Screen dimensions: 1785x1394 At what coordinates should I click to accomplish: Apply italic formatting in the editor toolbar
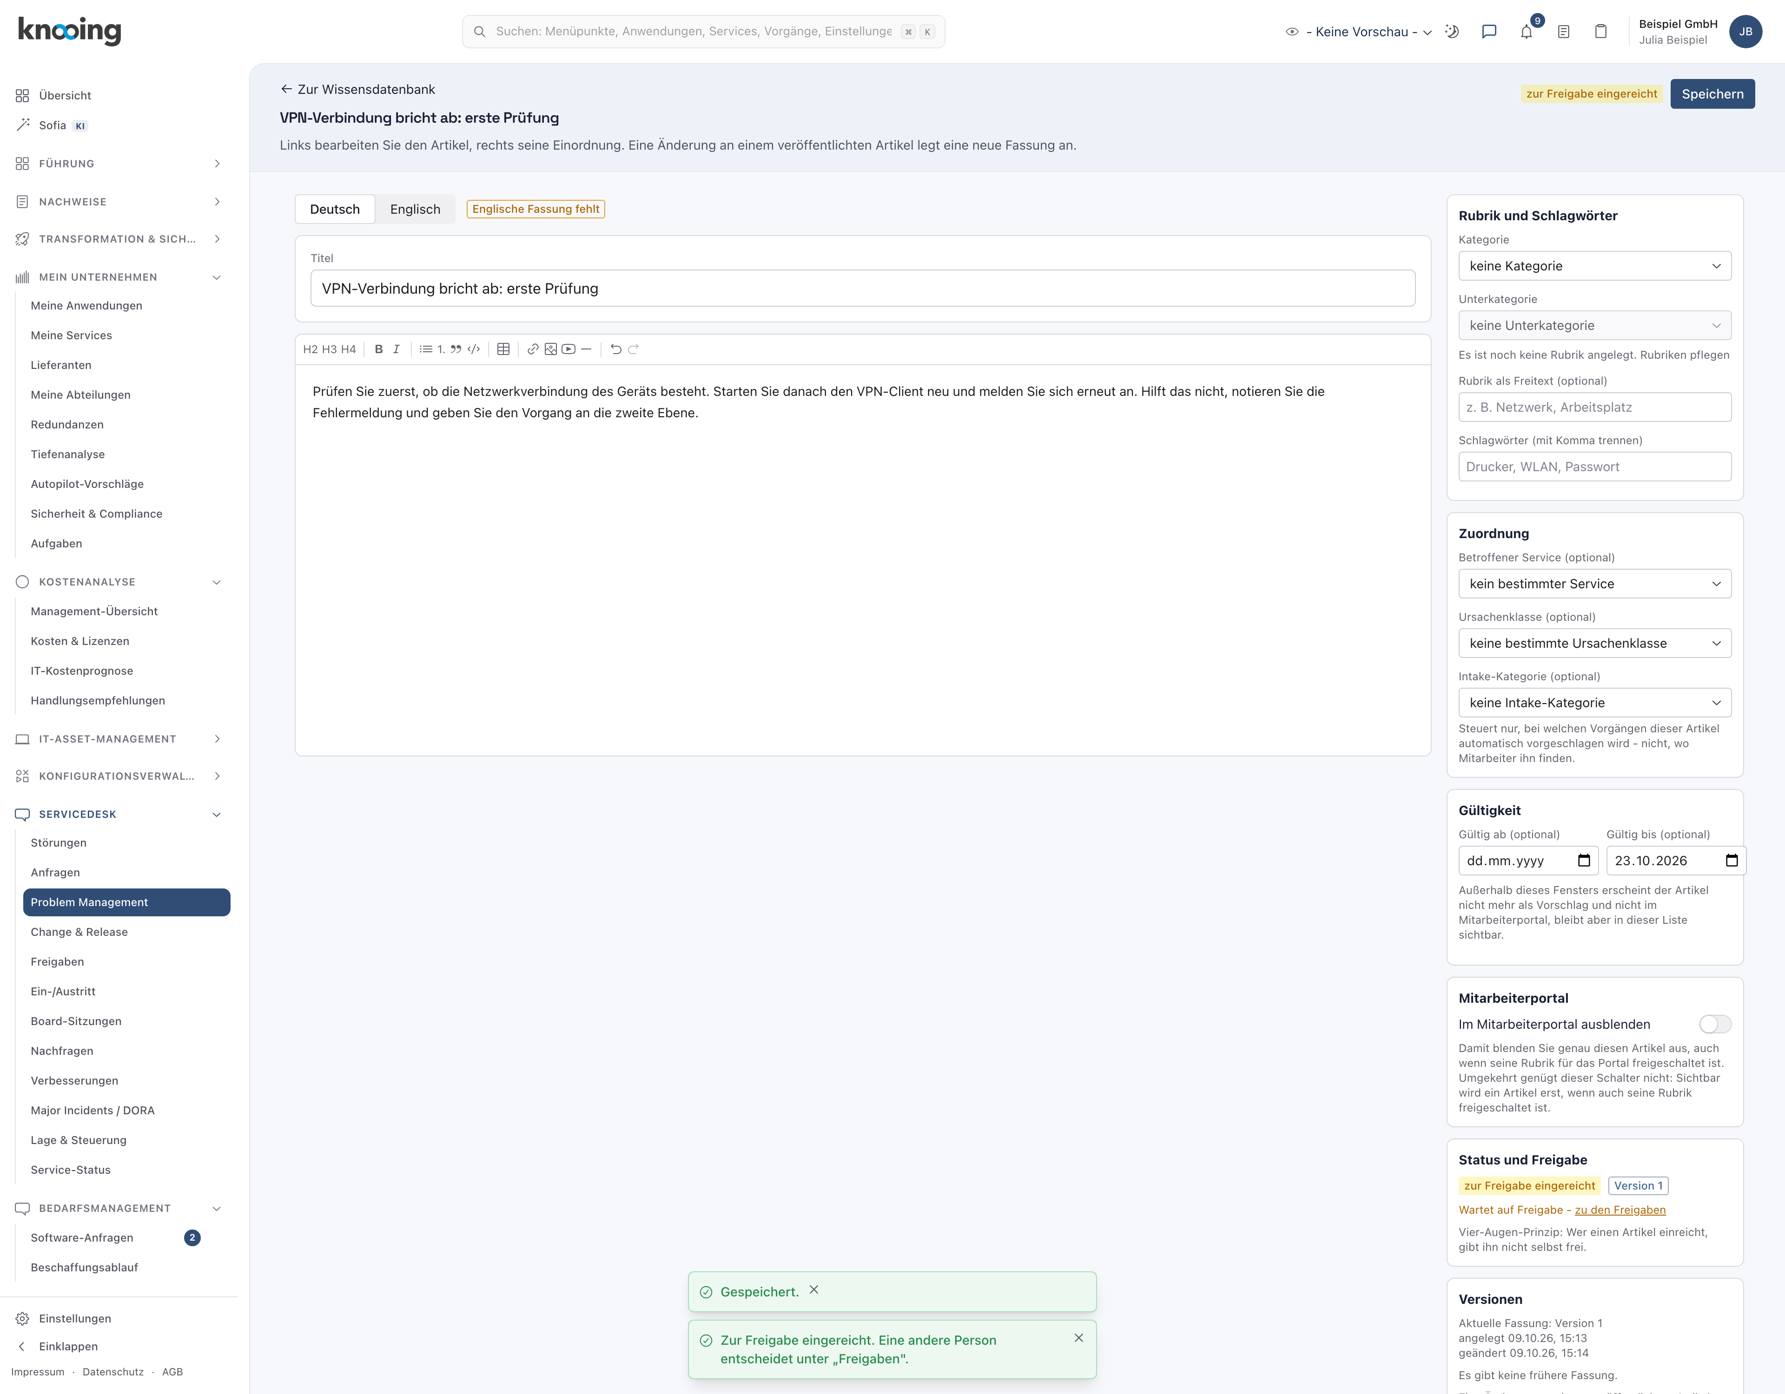click(x=397, y=349)
